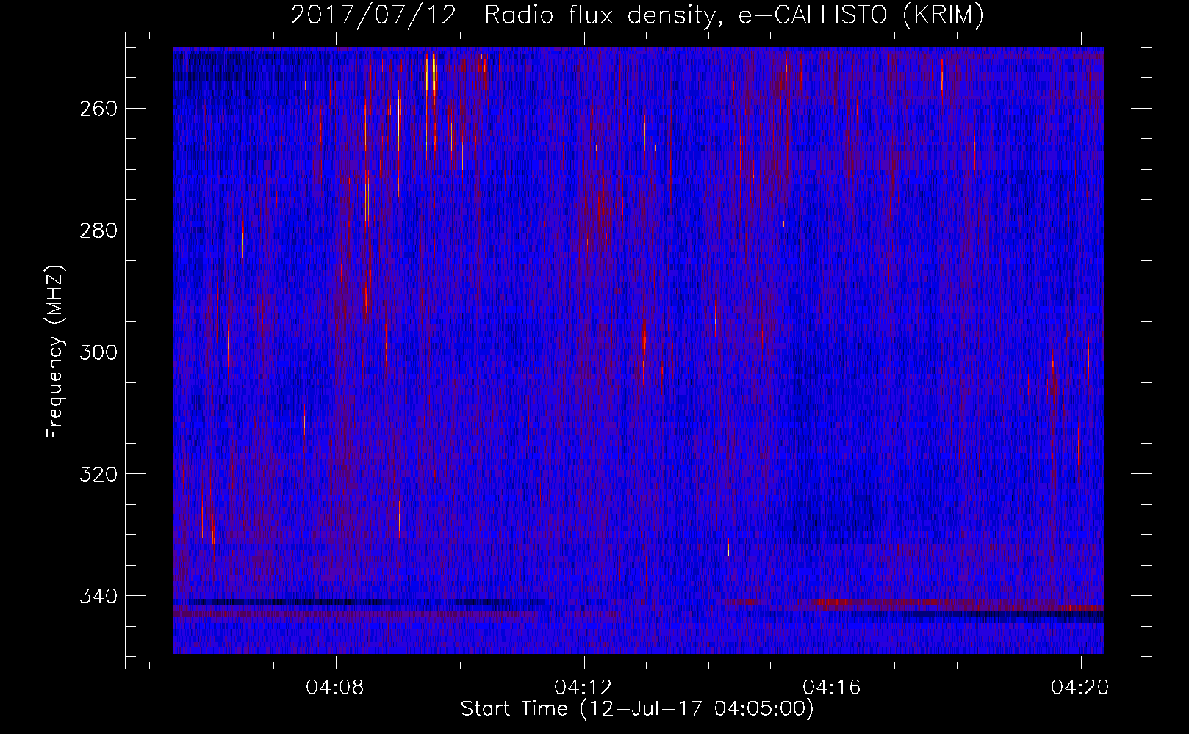Click the Frequency (MHZ) axis label
Image resolution: width=1189 pixels, height=734 pixels.
pyautogui.click(x=55, y=352)
